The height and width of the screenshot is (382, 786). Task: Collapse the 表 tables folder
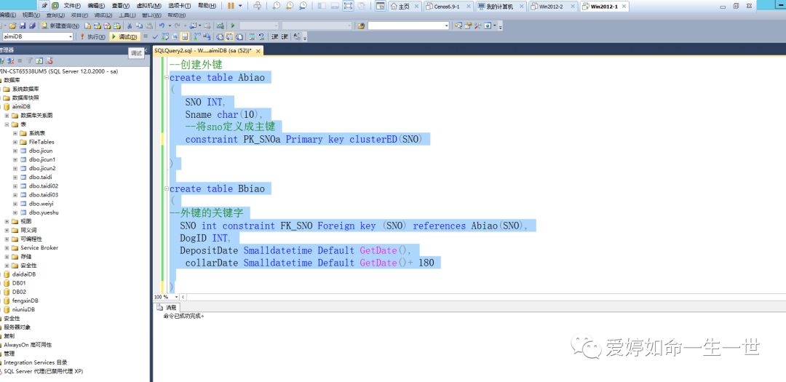[x=7, y=124]
